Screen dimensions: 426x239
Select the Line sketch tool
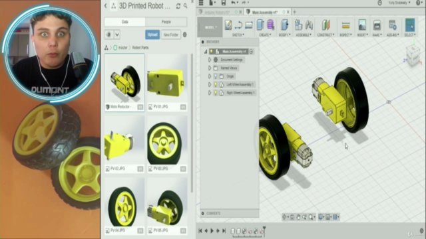(238, 25)
